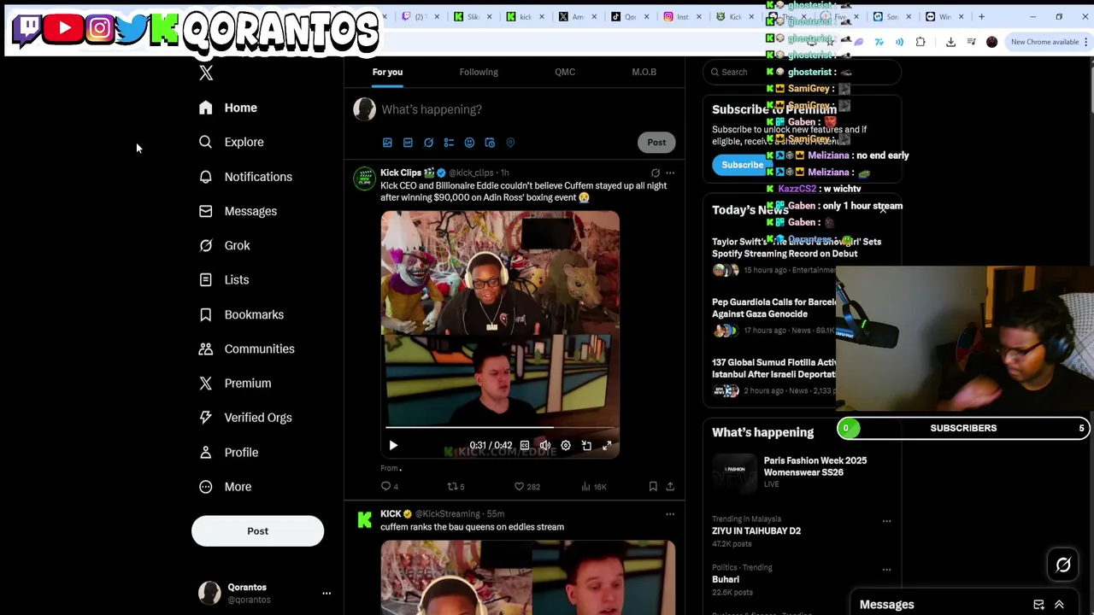The height and width of the screenshot is (615, 1094).
Task: Schedule post icon in composer
Action: (490, 143)
